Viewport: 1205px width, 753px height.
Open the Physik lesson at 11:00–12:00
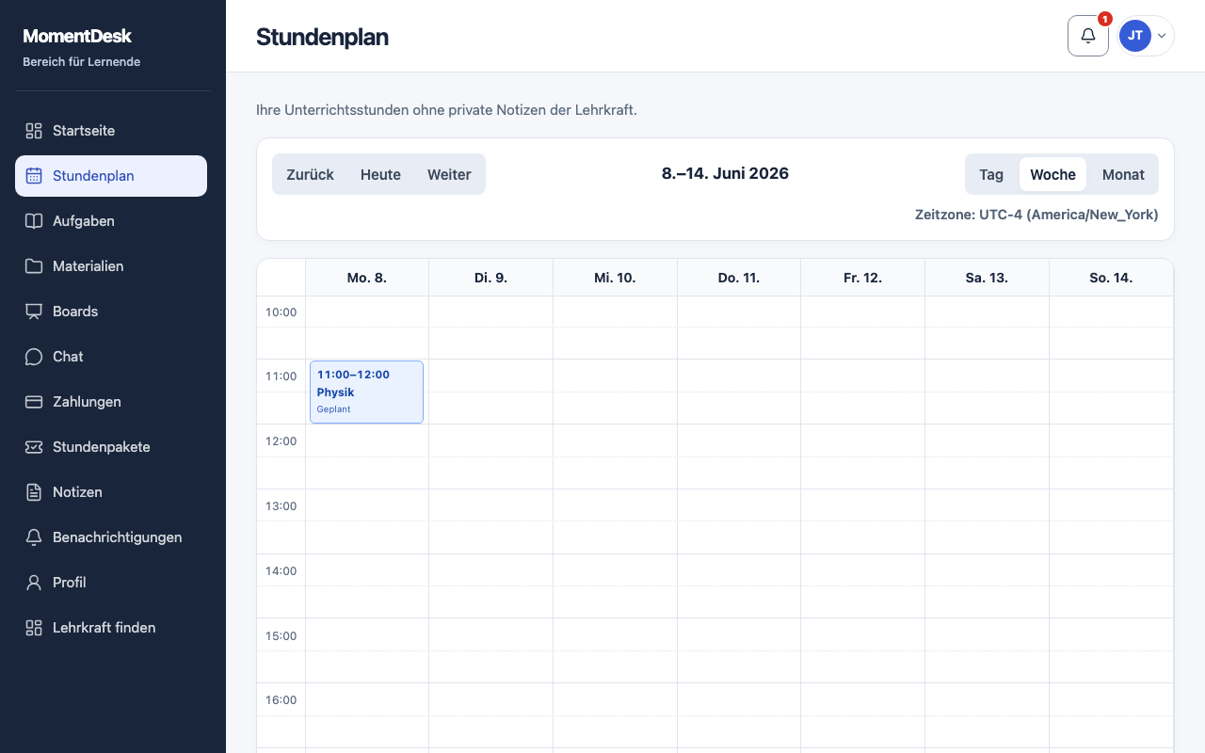(366, 392)
